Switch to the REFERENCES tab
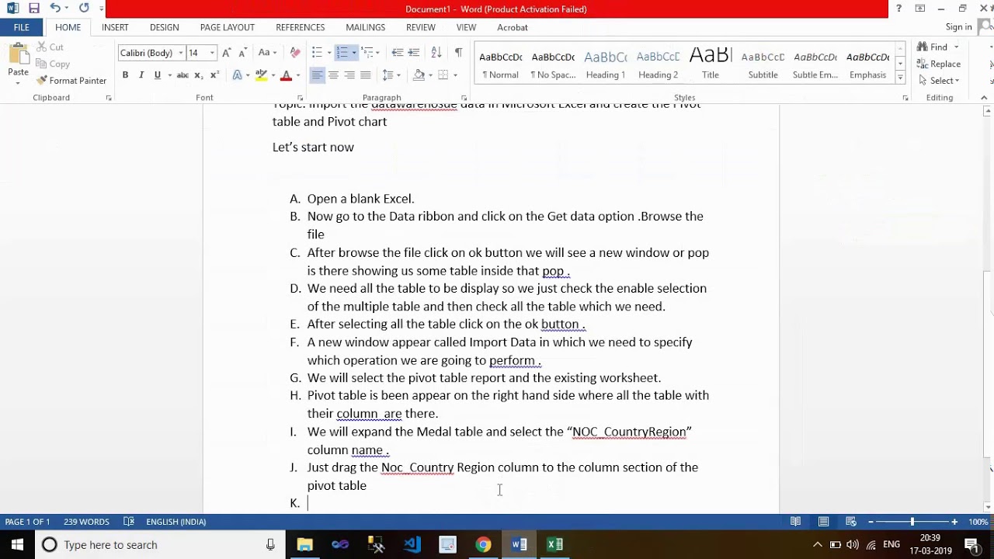The height and width of the screenshot is (559, 994). (301, 27)
